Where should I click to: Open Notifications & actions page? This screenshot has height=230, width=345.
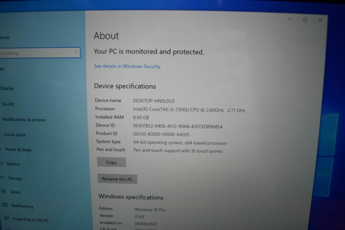pos(24,120)
